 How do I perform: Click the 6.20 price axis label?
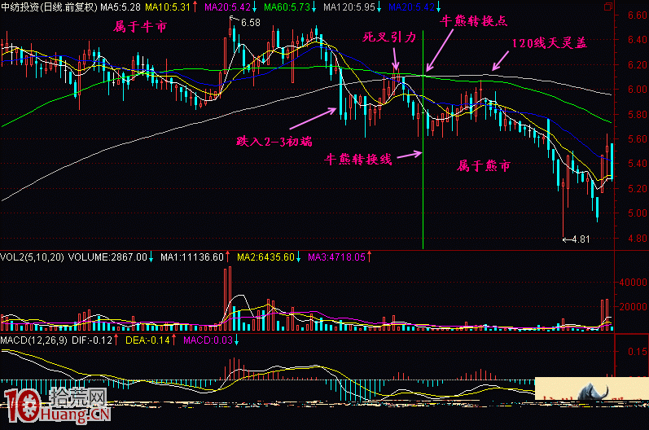[x=637, y=65]
